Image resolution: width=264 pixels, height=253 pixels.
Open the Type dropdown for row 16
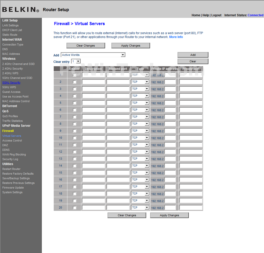click(x=140, y=180)
